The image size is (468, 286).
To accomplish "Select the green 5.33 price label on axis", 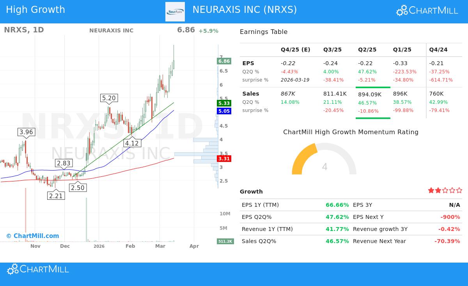I will [x=224, y=103].
